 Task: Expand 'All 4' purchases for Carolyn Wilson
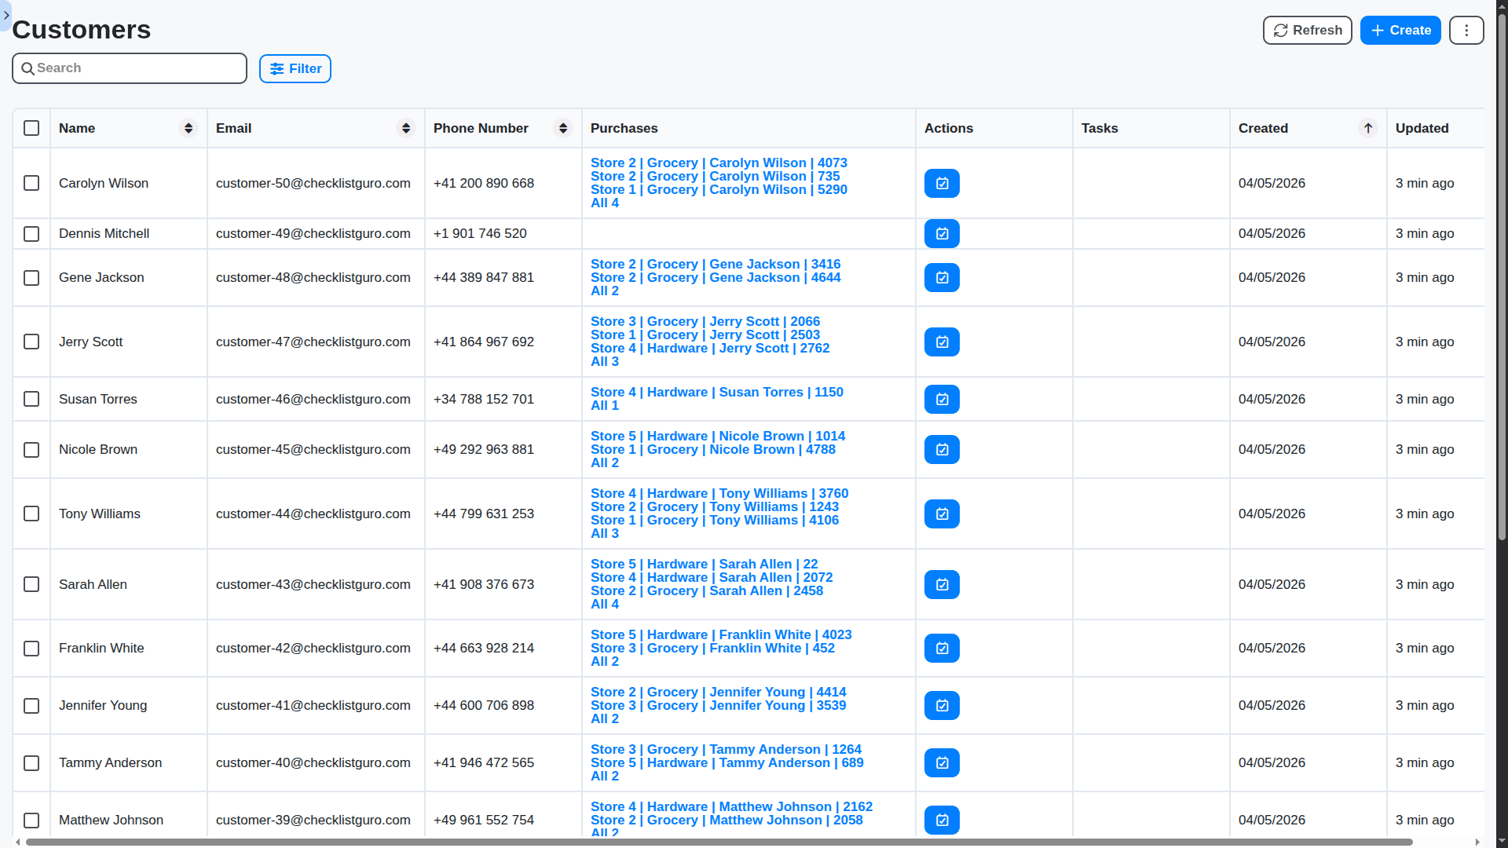[604, 203]
